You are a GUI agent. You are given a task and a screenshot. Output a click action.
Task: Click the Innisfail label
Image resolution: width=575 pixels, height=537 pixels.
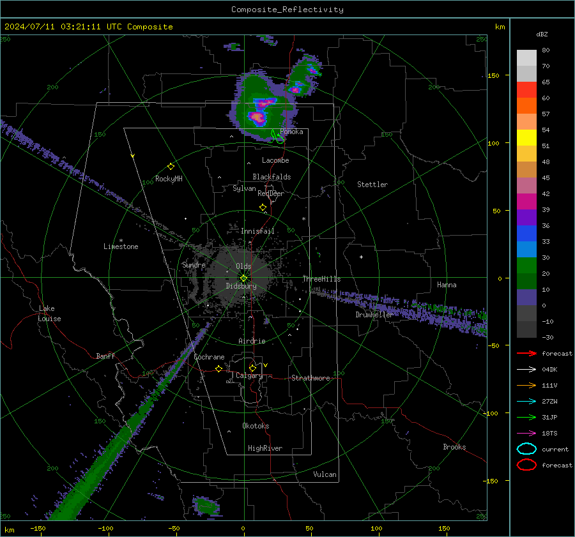(257, 231)
